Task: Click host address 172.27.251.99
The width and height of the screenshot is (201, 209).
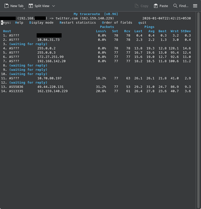Action: (x=50, y=57)
